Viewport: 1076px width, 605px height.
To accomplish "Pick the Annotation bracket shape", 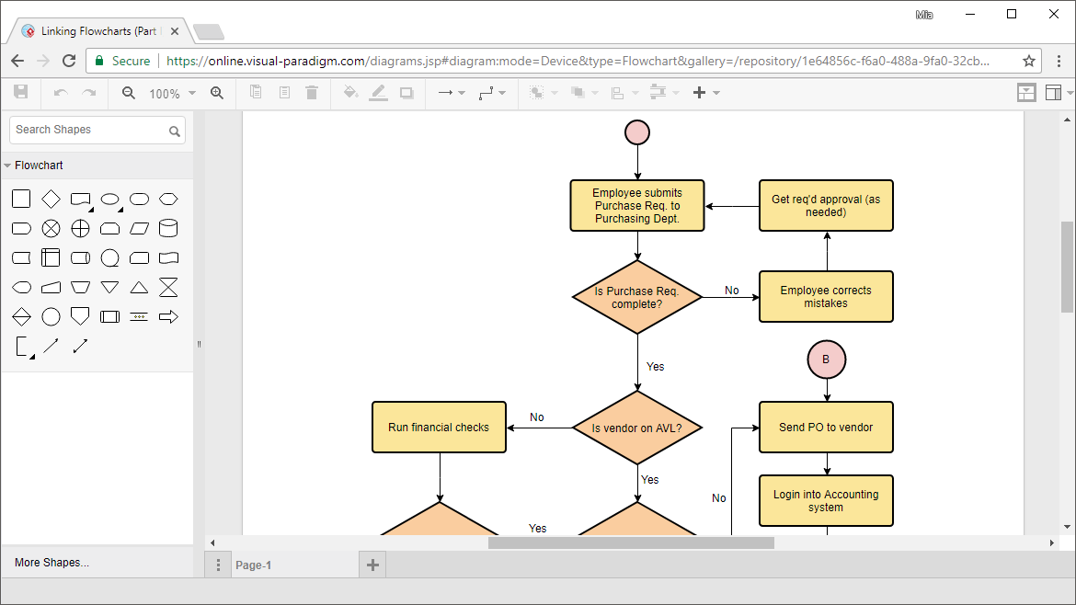I will (x=24, y=347).
